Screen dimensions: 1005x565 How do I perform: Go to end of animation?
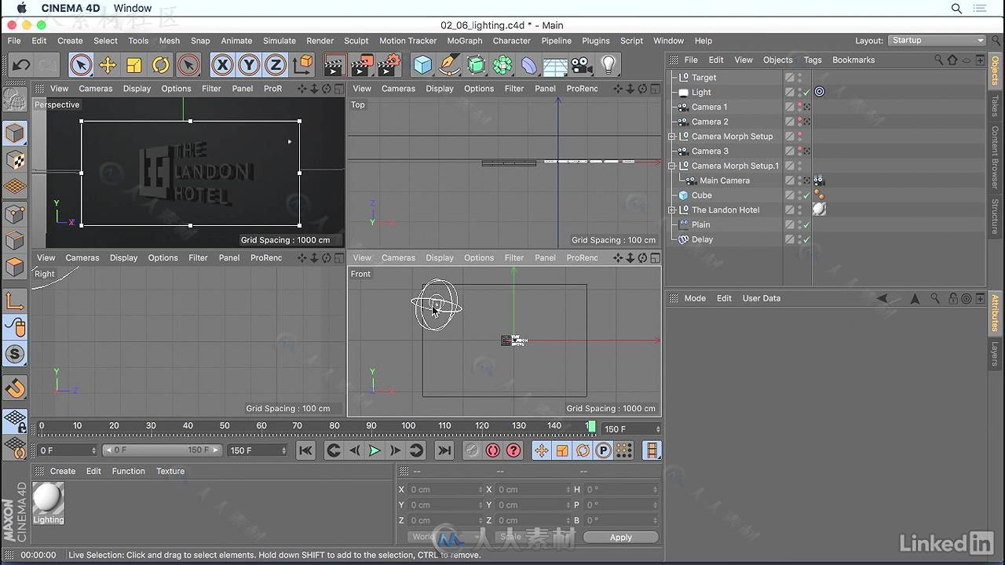[x=444, y=450]
